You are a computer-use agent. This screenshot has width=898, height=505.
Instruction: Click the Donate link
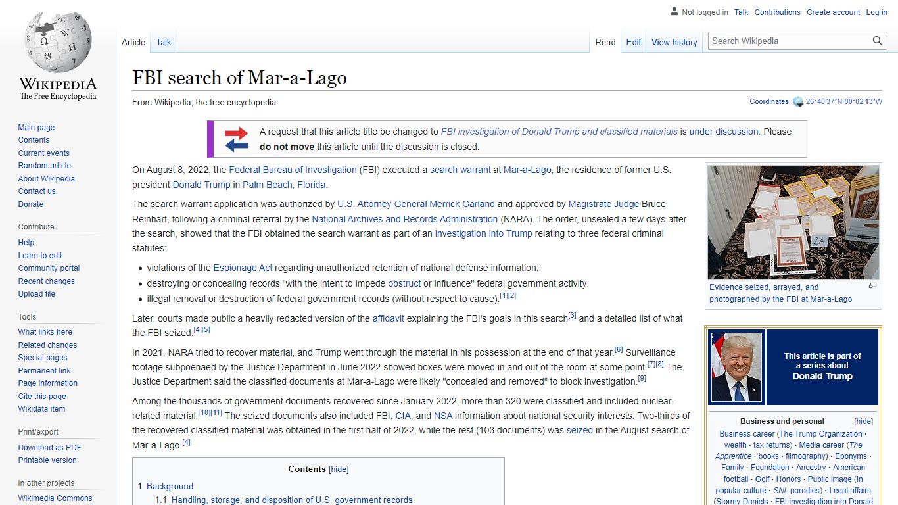[x=30, y=204]
